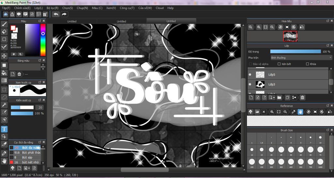Viewport: 334px width, 178px height.
Task: Select the Reference panel hand tool
Action: click(300, 112)
